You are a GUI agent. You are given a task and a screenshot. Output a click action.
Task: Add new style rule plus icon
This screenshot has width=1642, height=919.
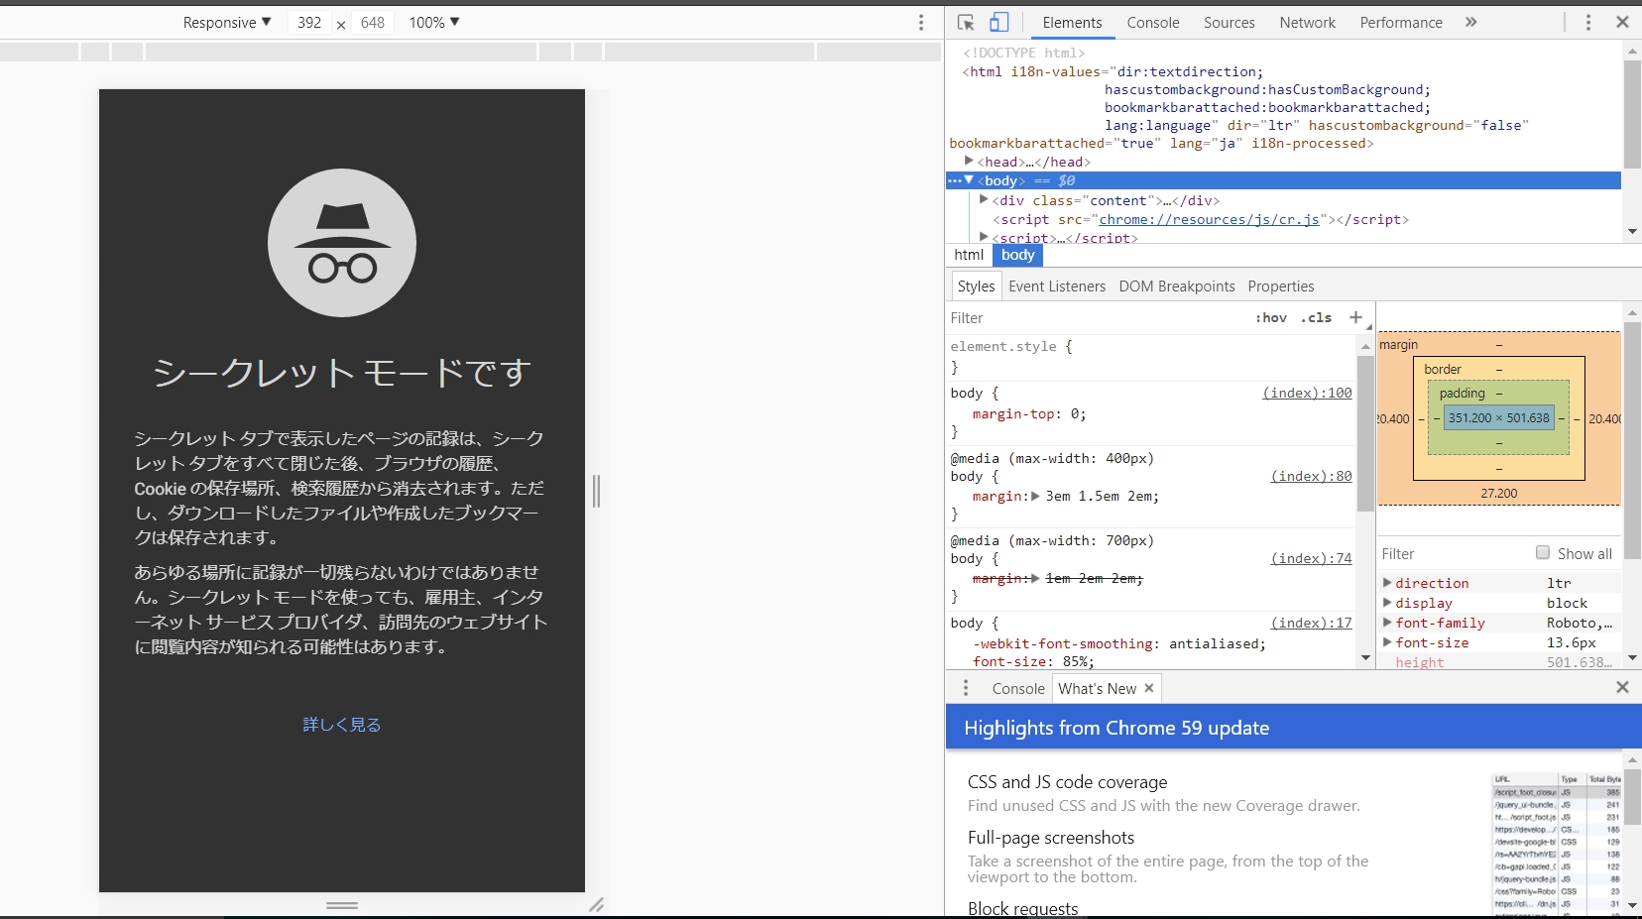click(1355, 317)
